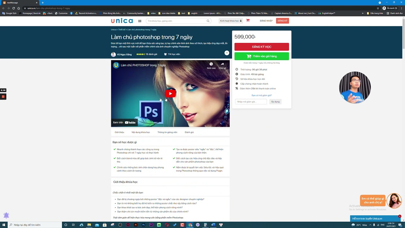Click the Chia sẻ share arrow icon

[222, 64]
